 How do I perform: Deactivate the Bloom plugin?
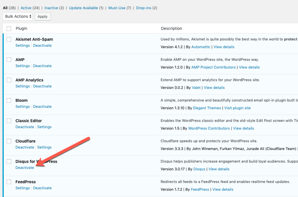pyautogui.click(x=42, y=107)
